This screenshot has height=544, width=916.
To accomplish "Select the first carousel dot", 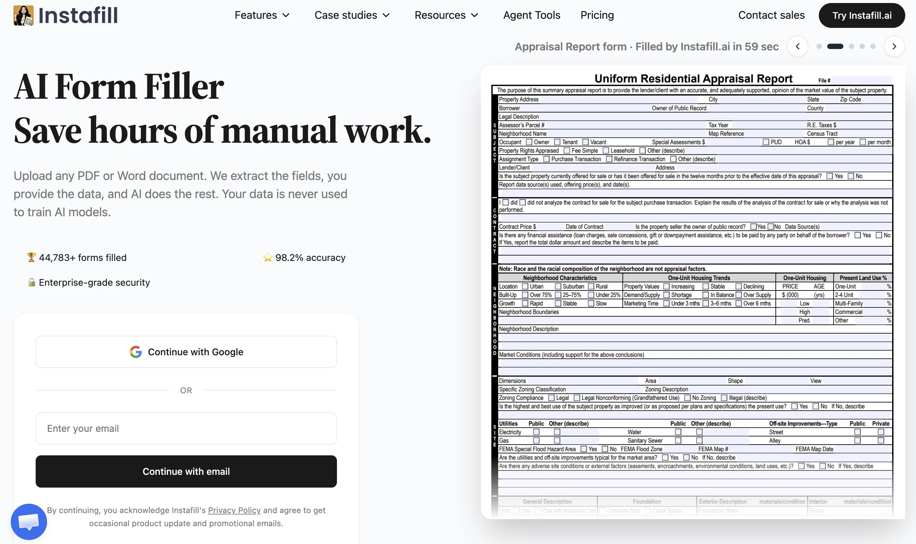I will coord(819,47).
